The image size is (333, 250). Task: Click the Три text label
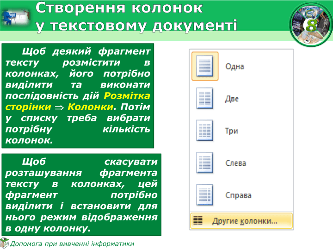coord(231,131)
